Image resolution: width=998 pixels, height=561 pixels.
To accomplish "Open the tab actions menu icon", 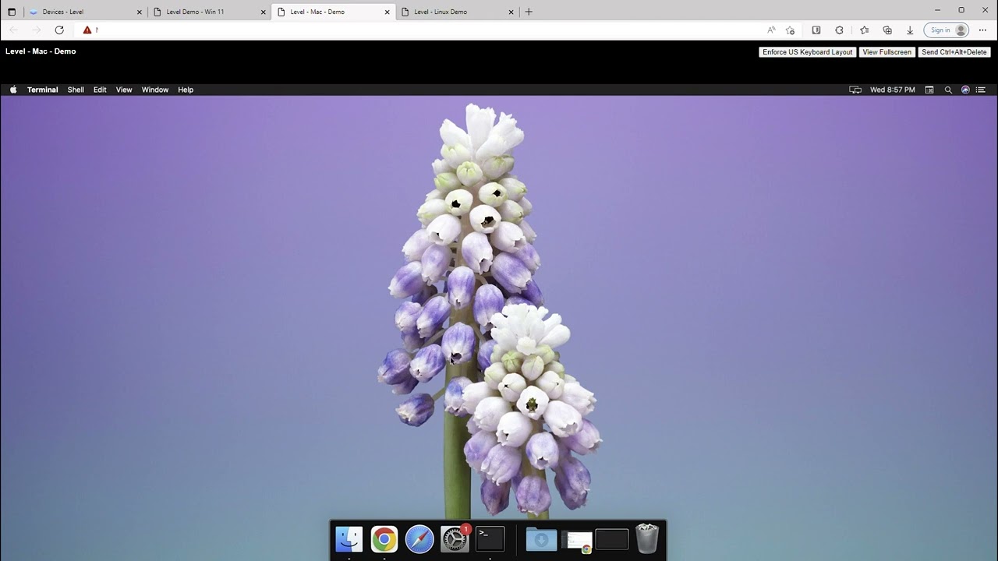I will point(12,12).
